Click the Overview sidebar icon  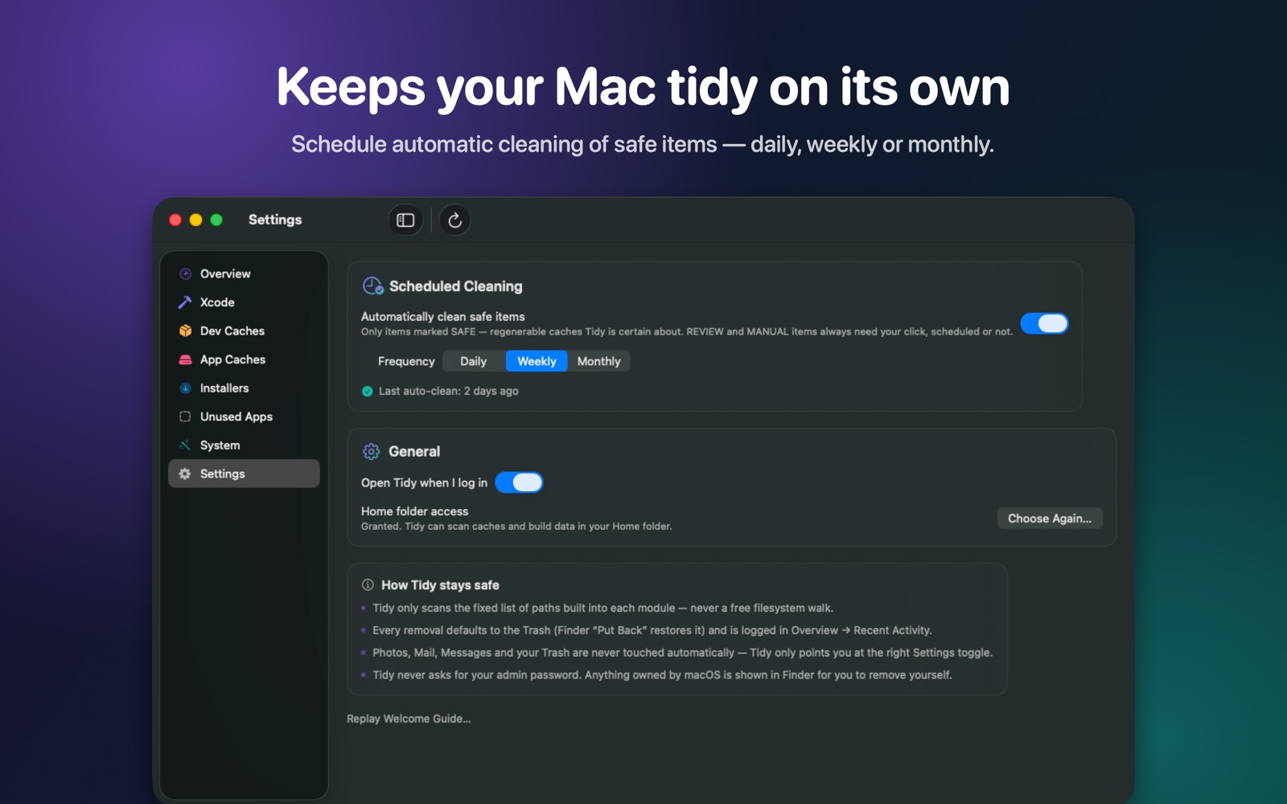point(185,274)
